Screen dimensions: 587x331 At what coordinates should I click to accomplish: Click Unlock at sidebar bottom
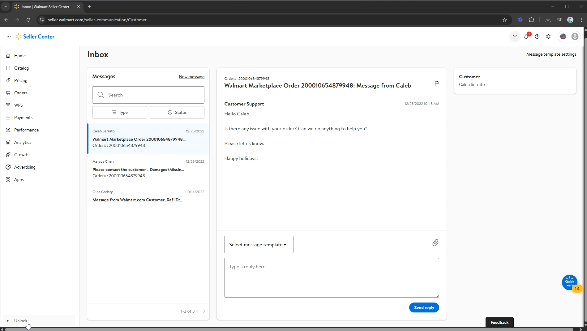20,321
